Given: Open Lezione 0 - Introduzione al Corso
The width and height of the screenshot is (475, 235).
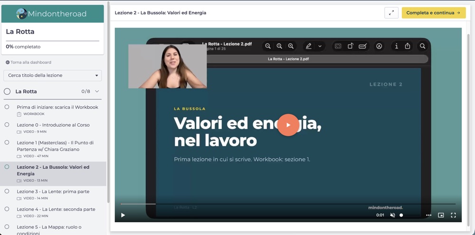Looking at the screenshot, I should (x=53, y=125).
